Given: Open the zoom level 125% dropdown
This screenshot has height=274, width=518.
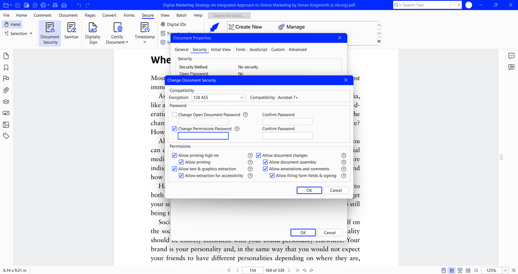Looking at the screenshot, I should [505, 270].
